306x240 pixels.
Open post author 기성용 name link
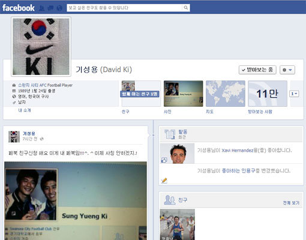coord(29,133)
